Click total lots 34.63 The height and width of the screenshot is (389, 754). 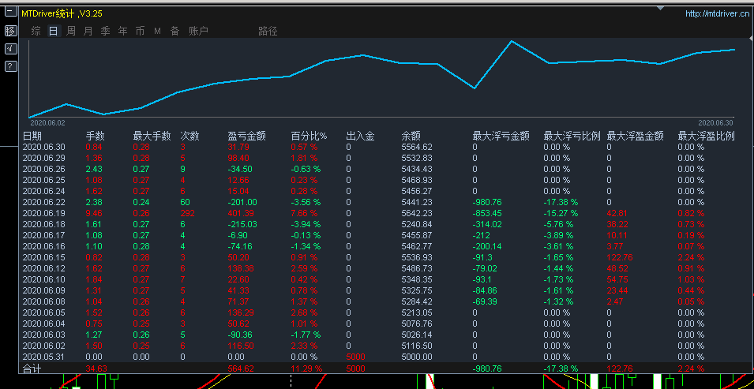pyautogui.click(x=96, y=368)
